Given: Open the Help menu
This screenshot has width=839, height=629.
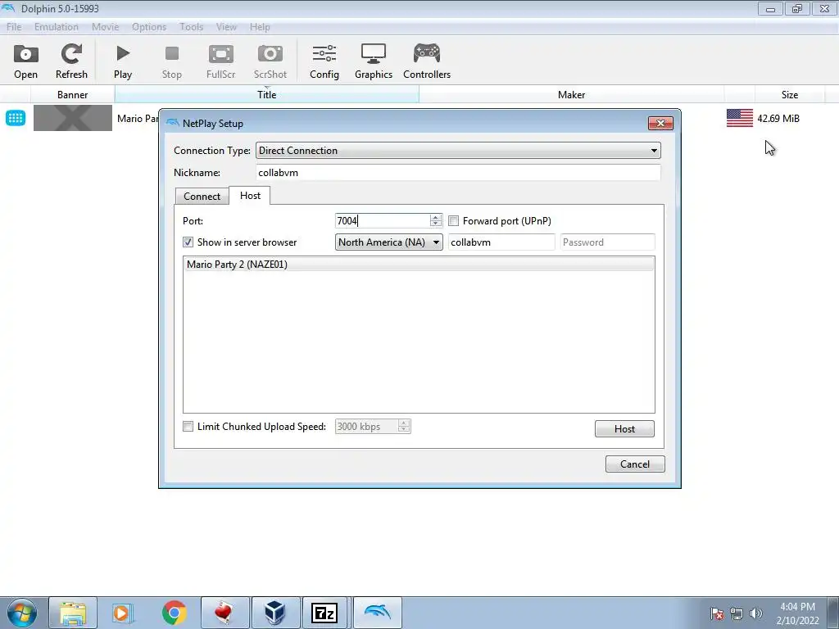Looking at the screenshot, I should 260,27.
